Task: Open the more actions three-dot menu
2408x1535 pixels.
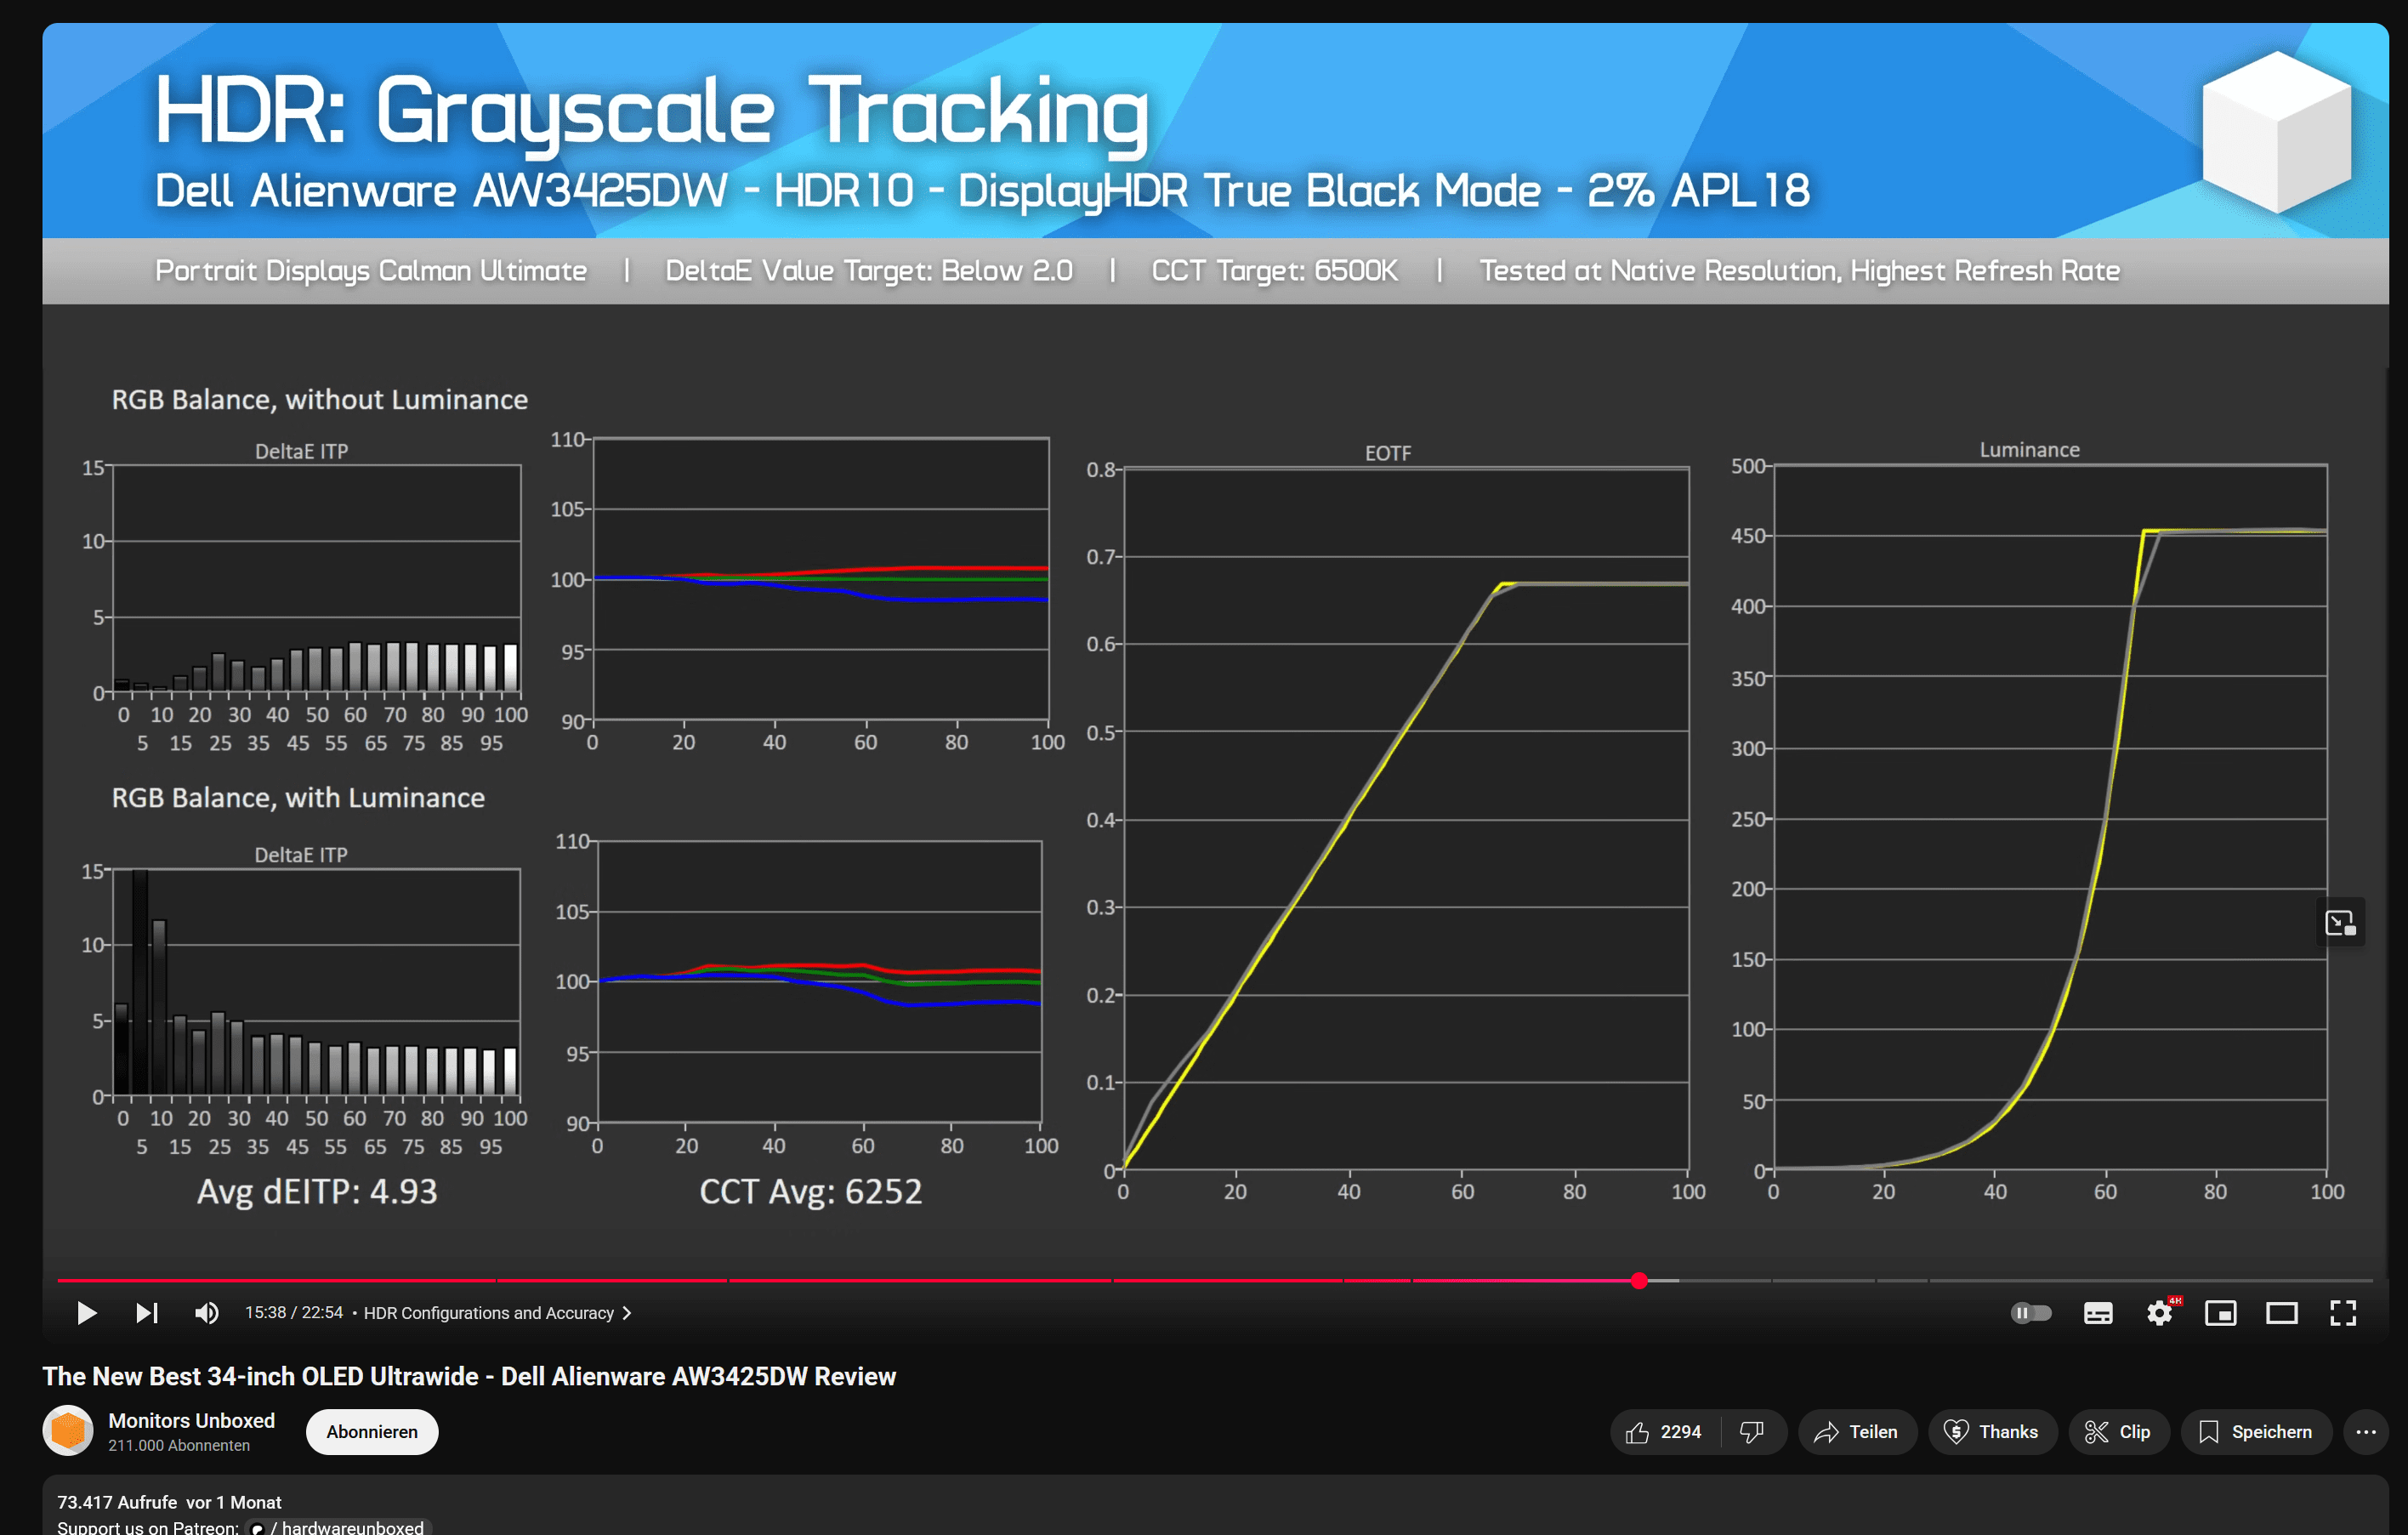Action: [x=2366, y=1432]
